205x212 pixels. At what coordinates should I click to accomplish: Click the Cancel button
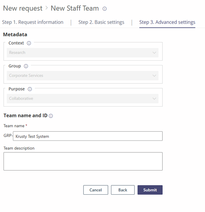pos(96,190)
